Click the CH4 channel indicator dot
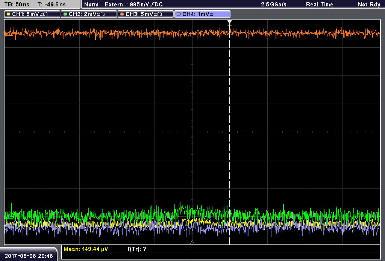The height and width of the screenshot is (261, 385). pos(179,14)
